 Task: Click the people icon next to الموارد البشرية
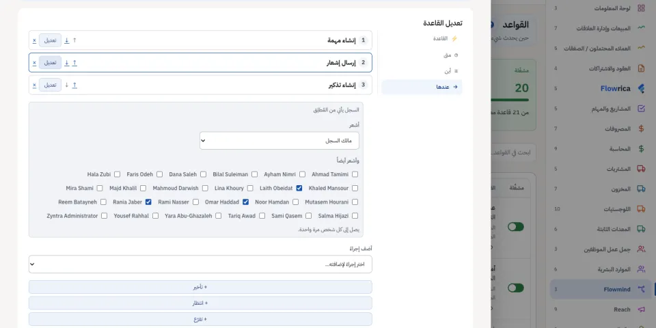click(x=641, y=269)
